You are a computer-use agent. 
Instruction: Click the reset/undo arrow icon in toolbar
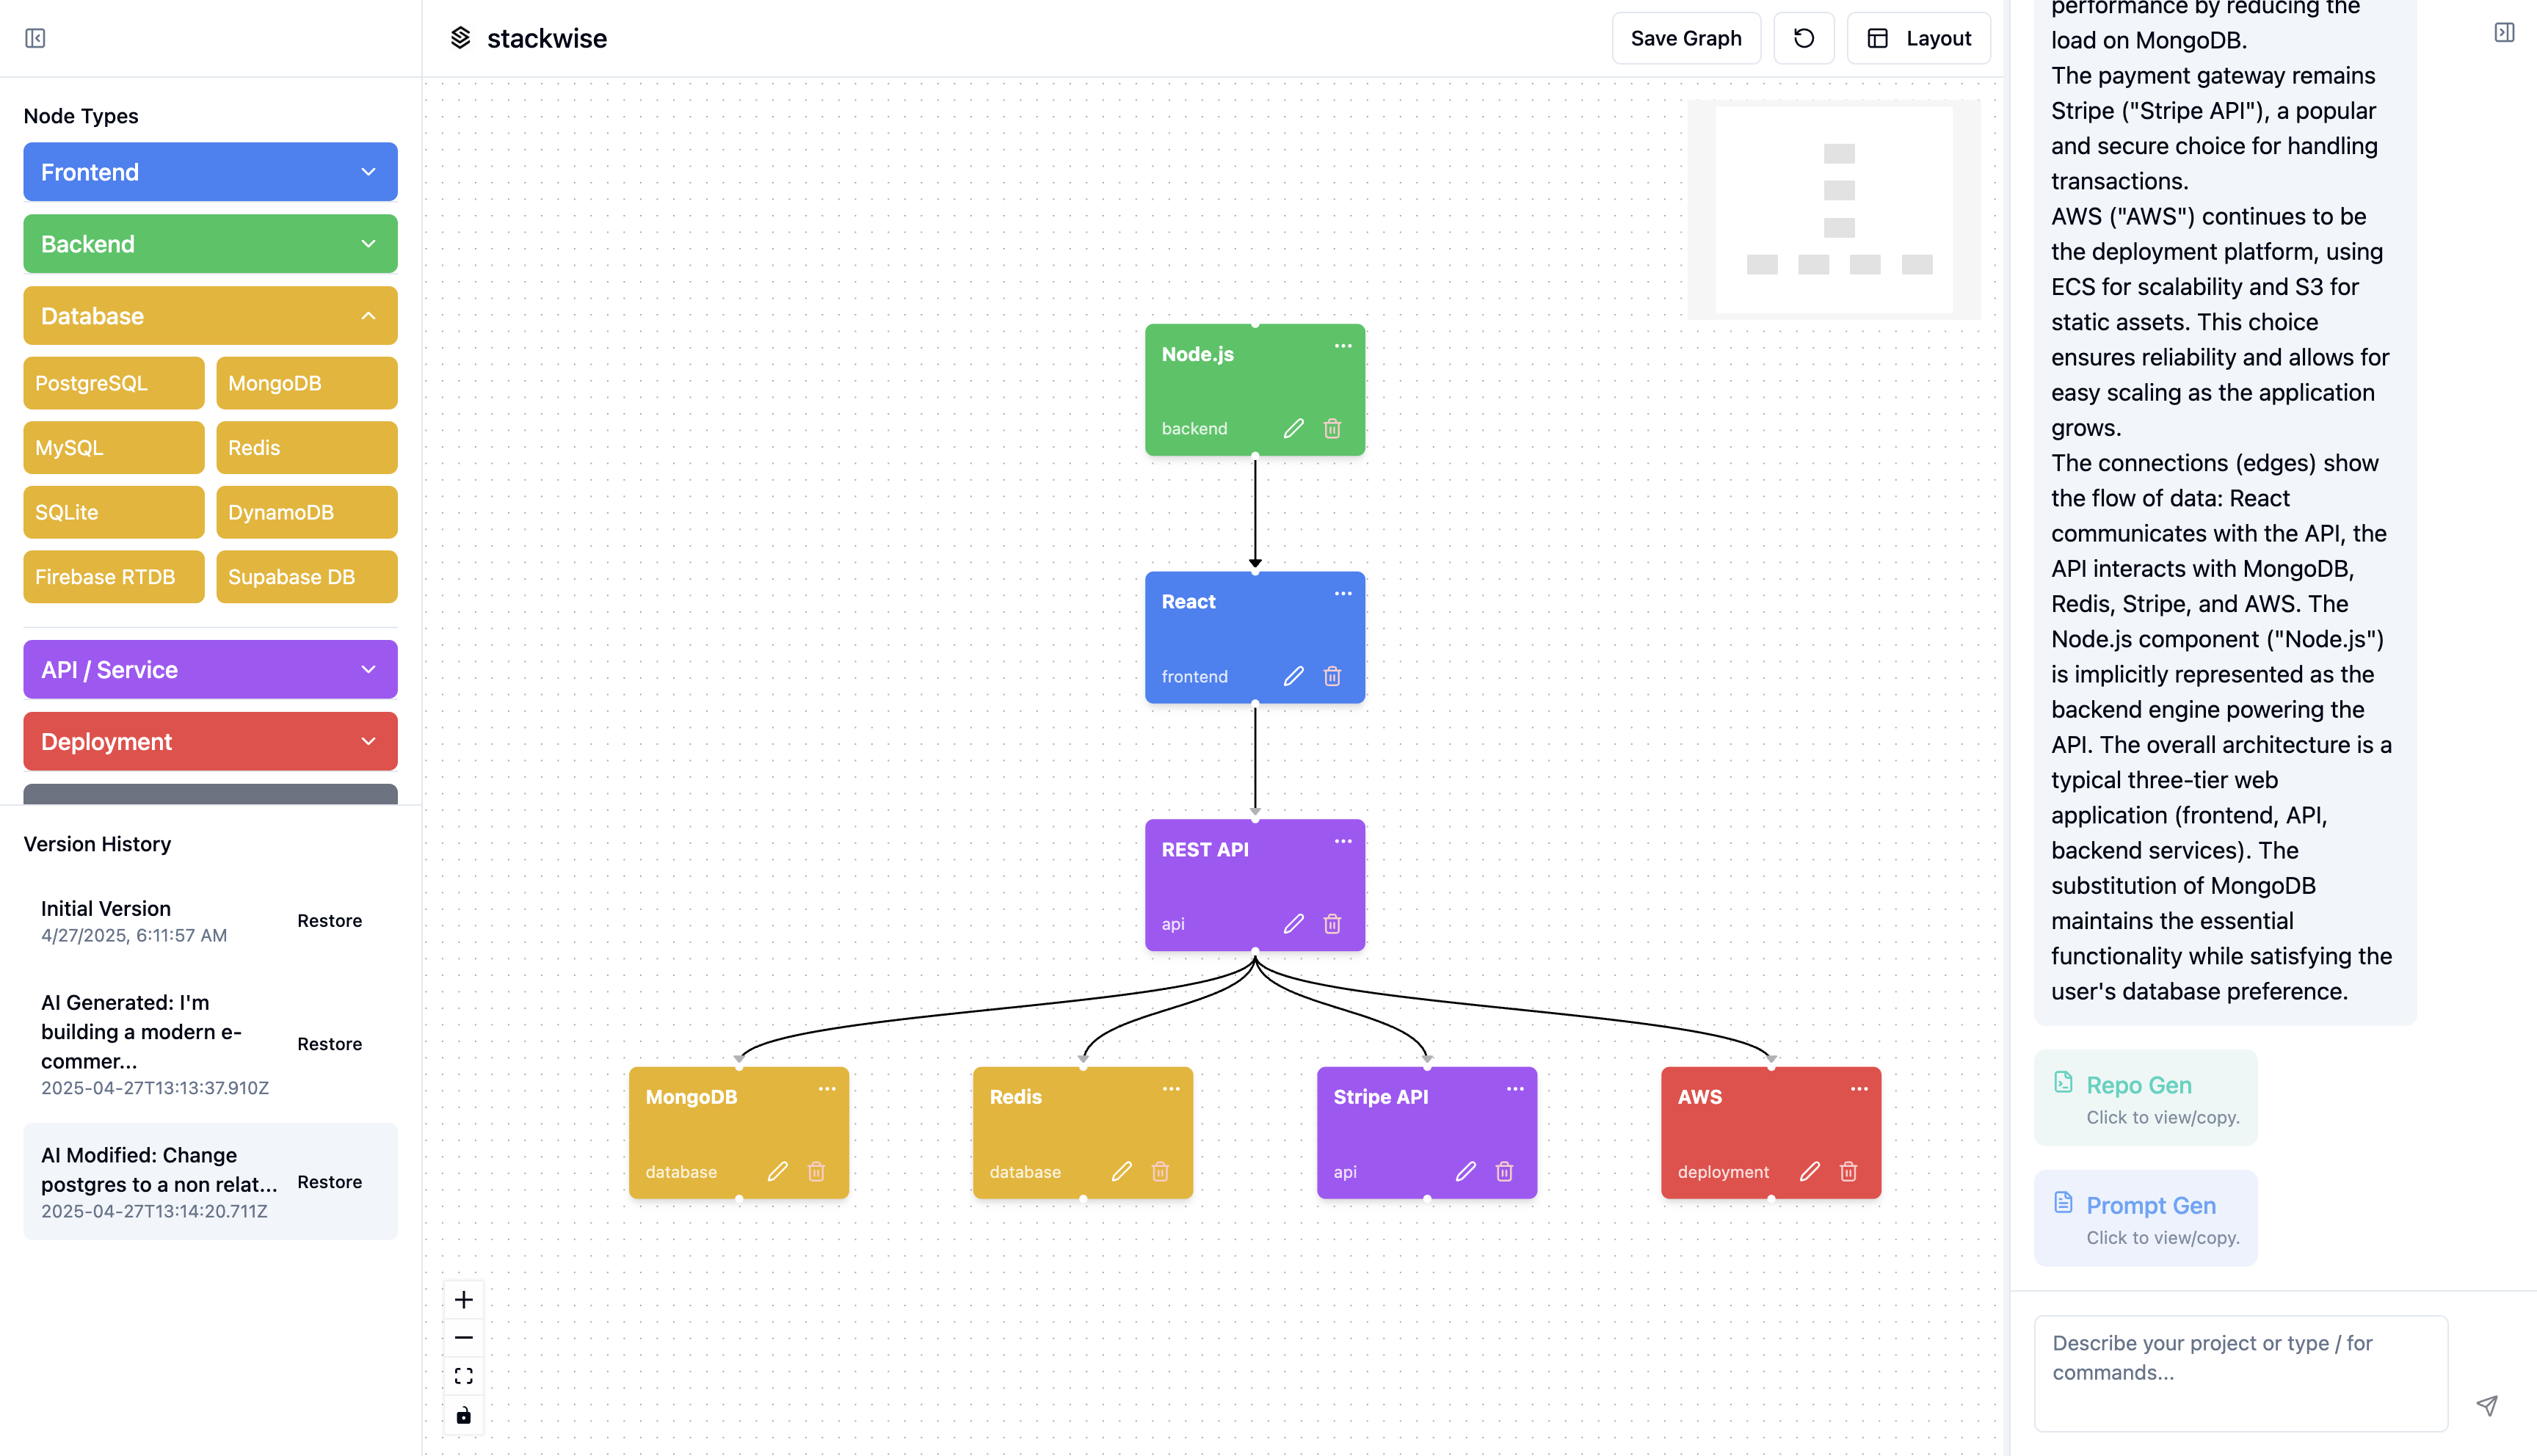coord(1803,38)
